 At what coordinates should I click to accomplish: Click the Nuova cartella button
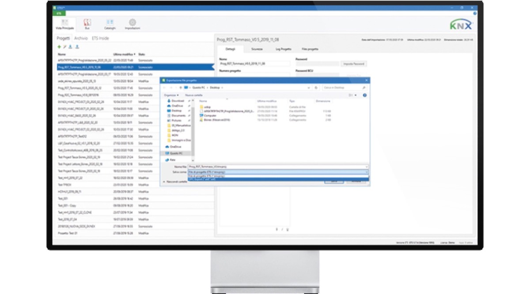pos(193,95)
